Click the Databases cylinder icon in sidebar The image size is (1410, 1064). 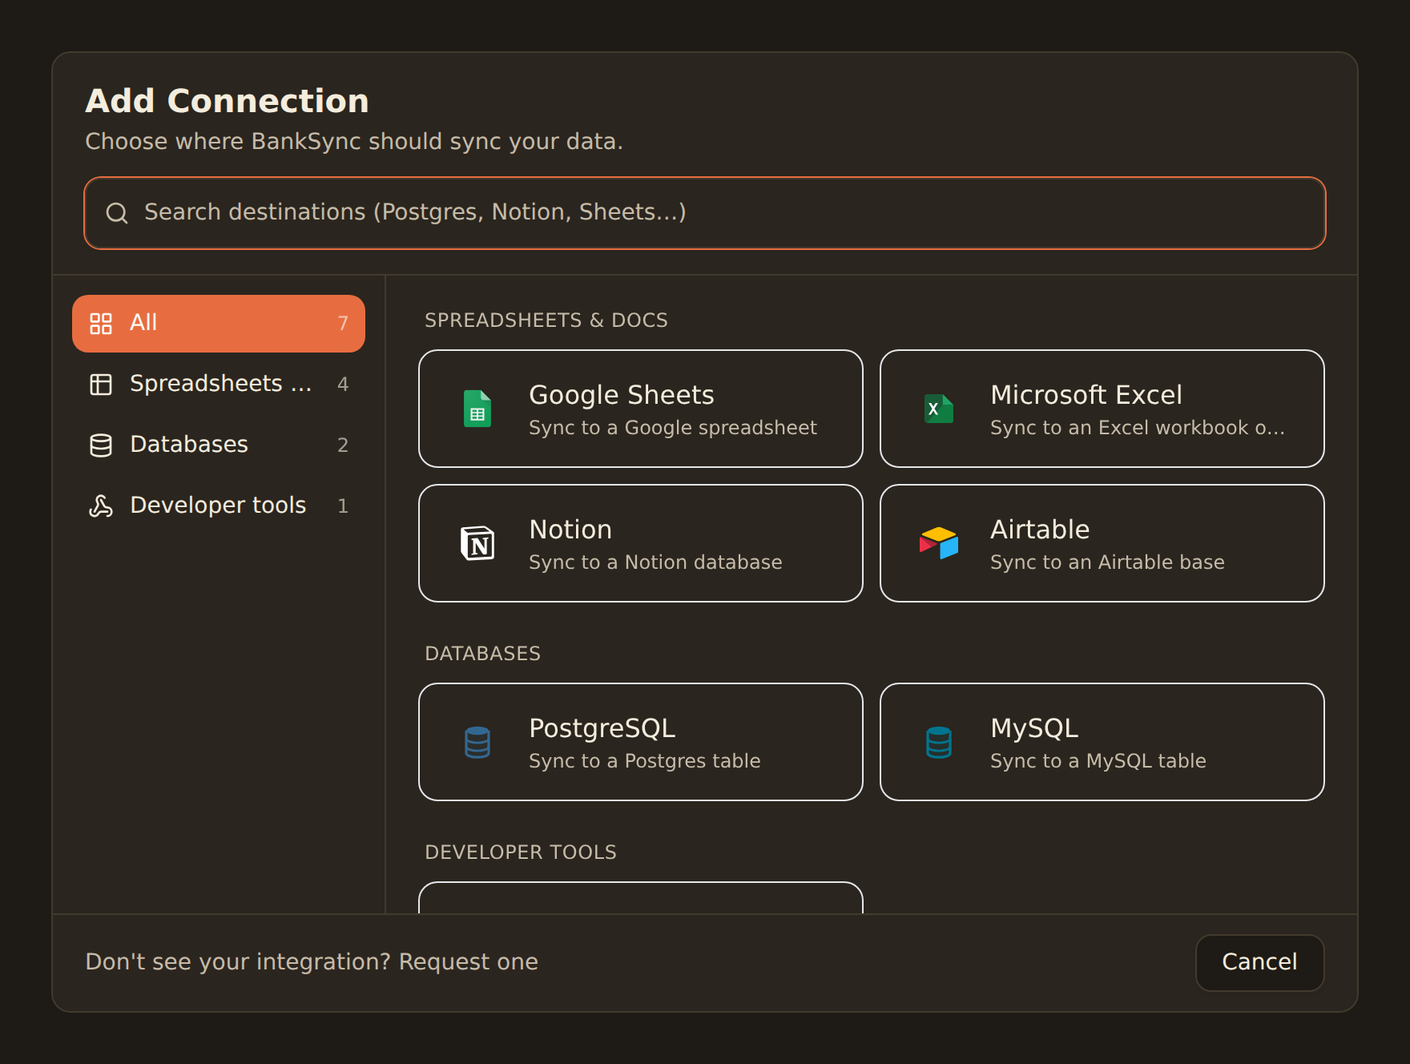[x=101, y=445]
